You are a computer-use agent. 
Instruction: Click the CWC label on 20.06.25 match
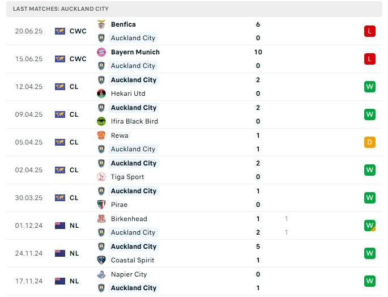(78, 31)
